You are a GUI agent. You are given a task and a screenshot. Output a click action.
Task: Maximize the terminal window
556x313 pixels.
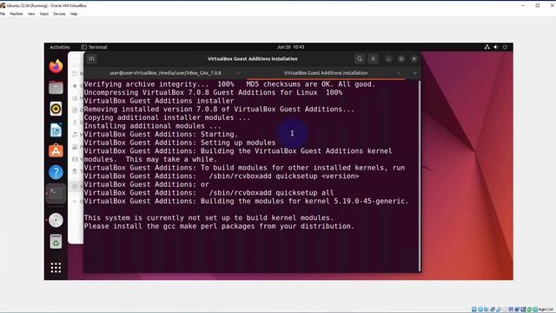point(401,59)
